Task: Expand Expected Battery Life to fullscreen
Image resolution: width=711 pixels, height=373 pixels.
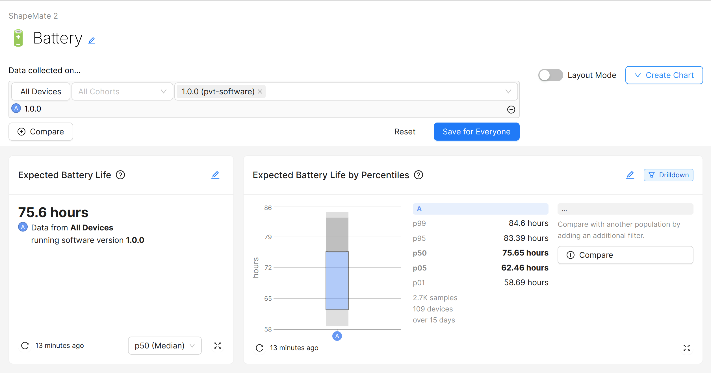Action: click(x=217, y=346)
